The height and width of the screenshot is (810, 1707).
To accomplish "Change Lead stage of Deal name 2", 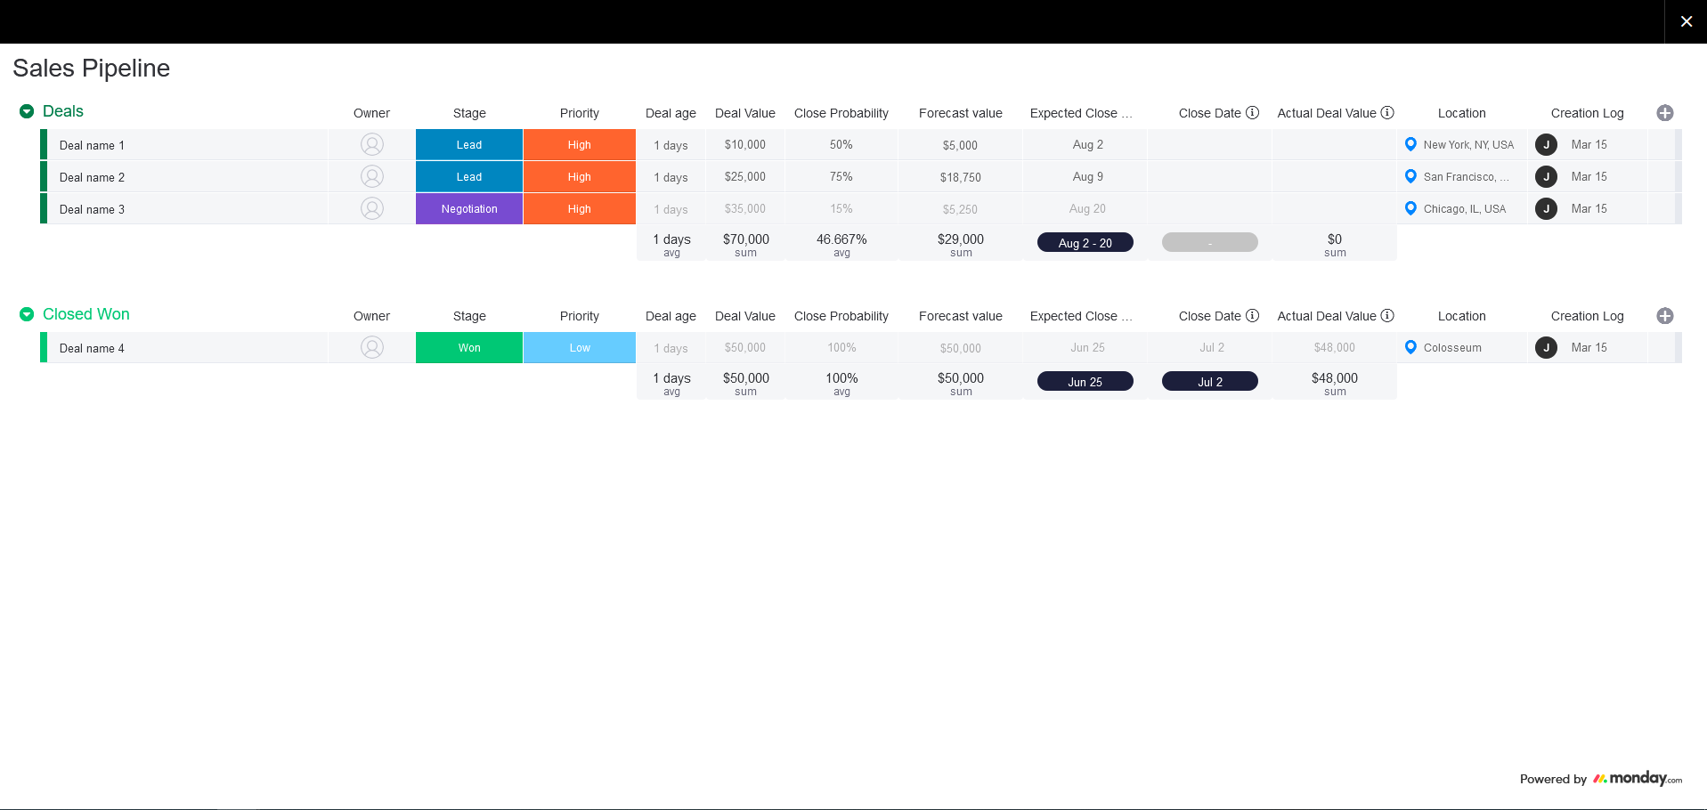I will point(469,177).
